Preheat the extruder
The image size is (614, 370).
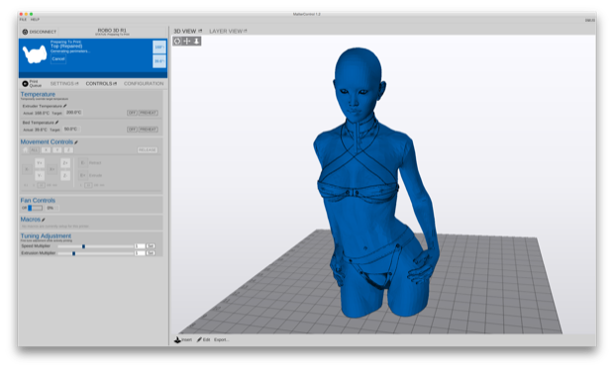click(x=148, y=113)
